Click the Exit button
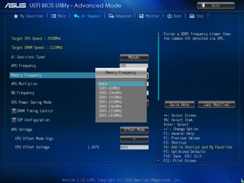Image resolution: width=244 pixels, height=183 pixels. (x=216, y=6)
